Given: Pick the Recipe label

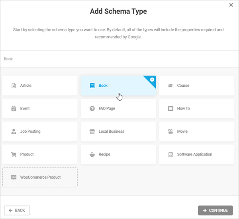Looking at the screenshot, I should (x=104, y=154).
